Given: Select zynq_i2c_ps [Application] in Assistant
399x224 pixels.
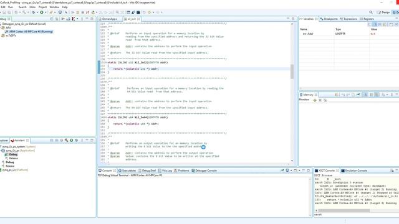Looking at the screenshot, I should (20, 151).
